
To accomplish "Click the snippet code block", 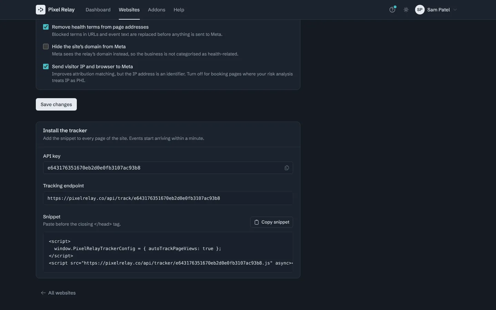I will (168, 252).
